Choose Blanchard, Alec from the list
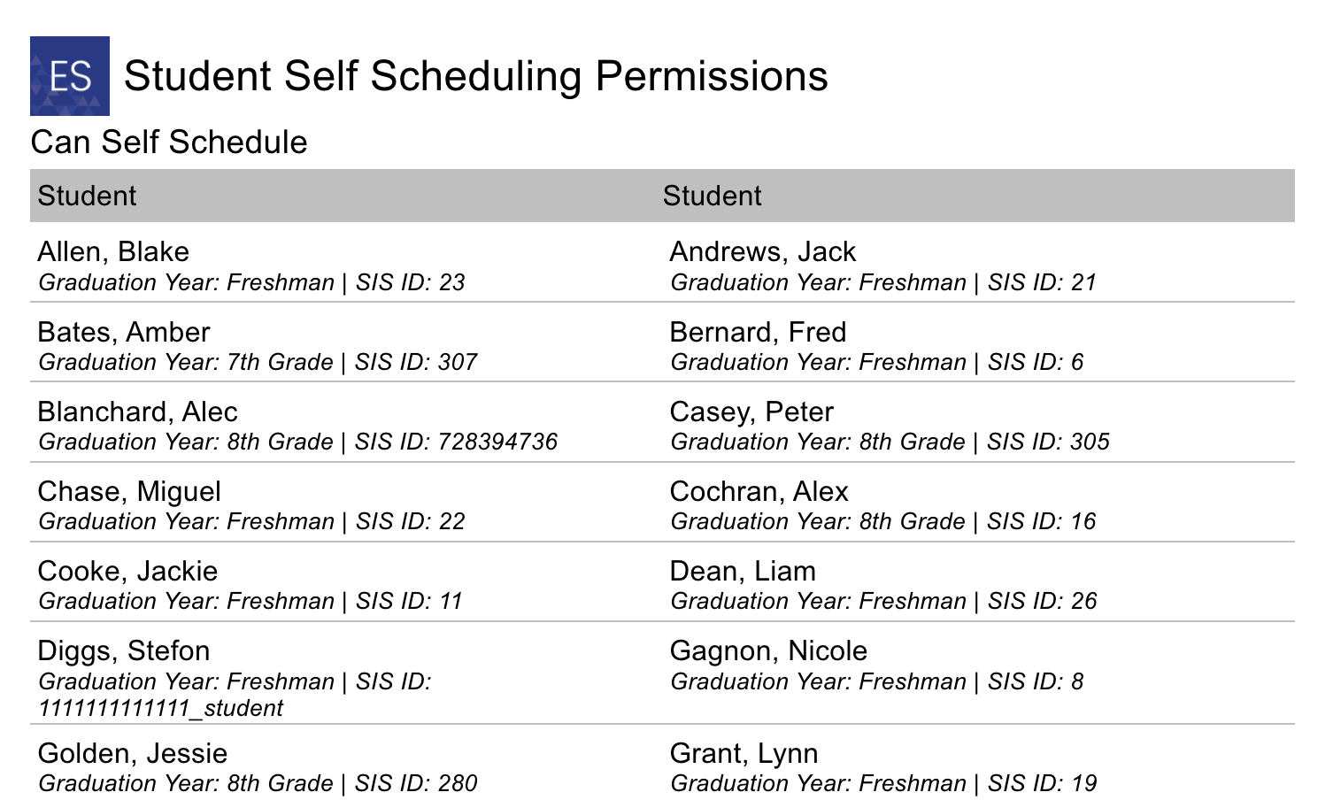 point(137,412)
